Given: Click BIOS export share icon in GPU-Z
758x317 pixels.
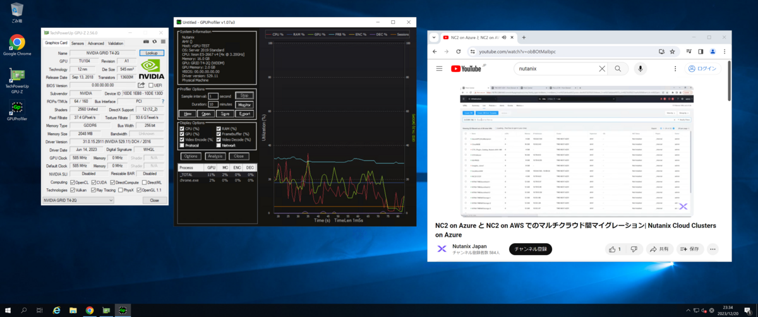Looking at the screenshot, I should pyautogui.click(x=141, y=85).
